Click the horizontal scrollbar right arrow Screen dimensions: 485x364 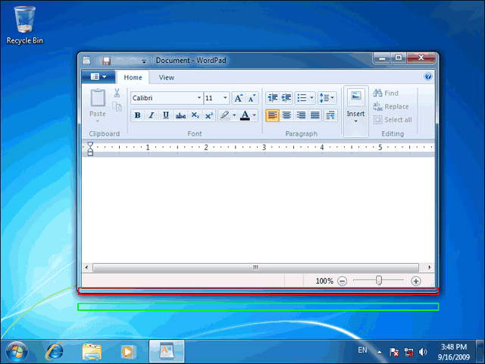click(x=430, y=268)
